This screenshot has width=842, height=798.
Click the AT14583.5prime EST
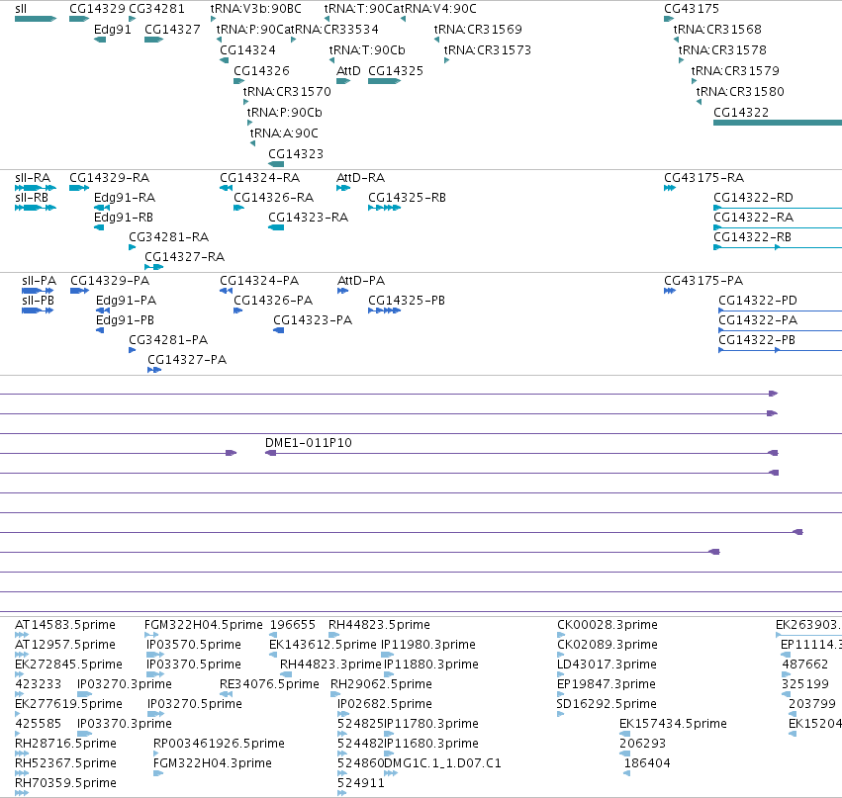coord(22,635)
